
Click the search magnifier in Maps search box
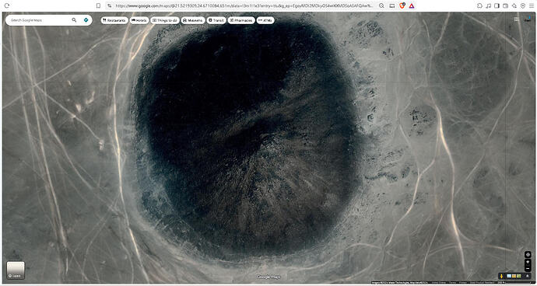pos(74,20)
